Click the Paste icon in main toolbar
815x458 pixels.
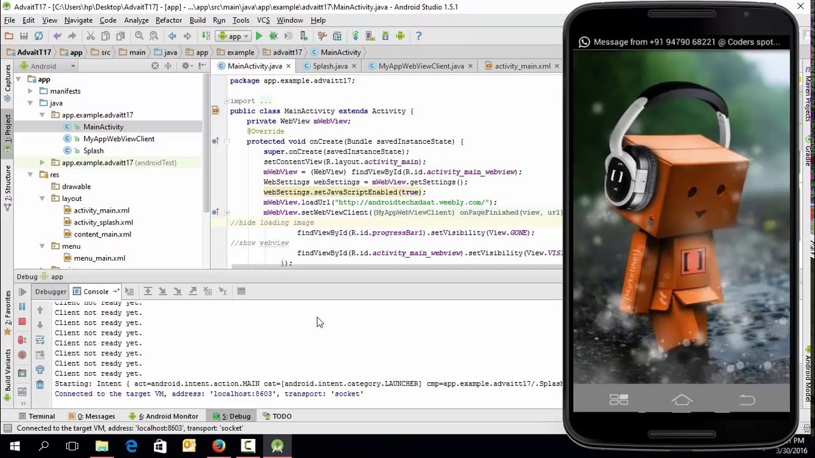[x=120, y=36]
